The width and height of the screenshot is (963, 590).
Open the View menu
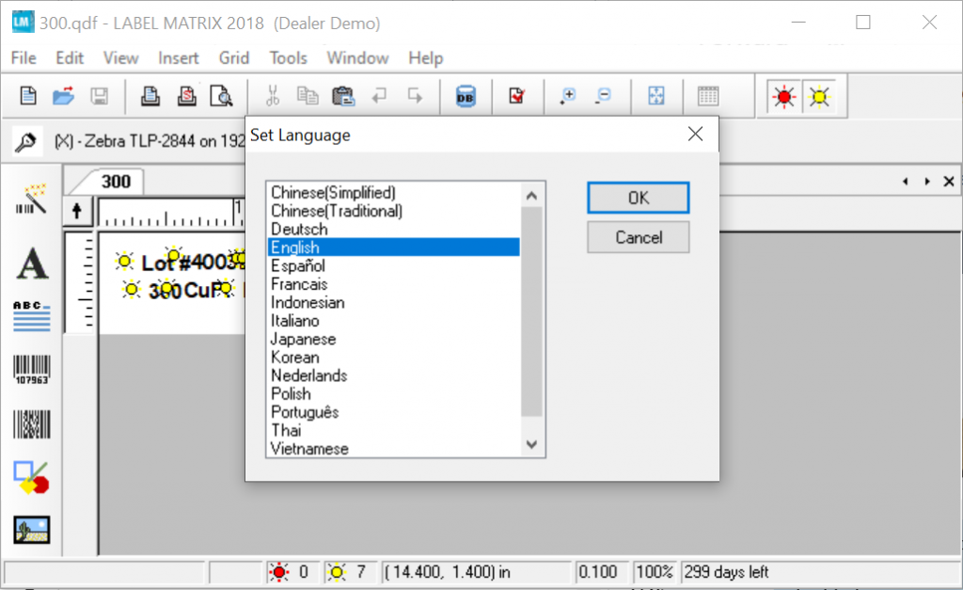[x=121, y=57]
